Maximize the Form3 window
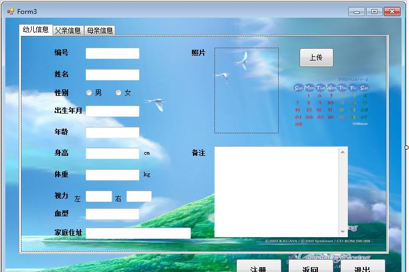The height and width of the screenshot is (272, 409). click(x=374, y=12)
